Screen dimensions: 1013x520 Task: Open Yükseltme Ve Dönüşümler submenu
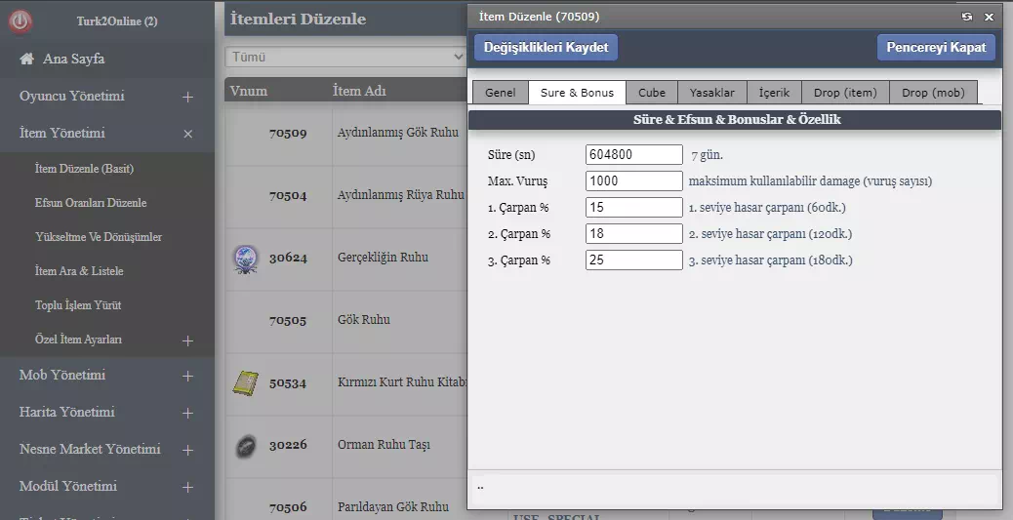pos(99,237)
